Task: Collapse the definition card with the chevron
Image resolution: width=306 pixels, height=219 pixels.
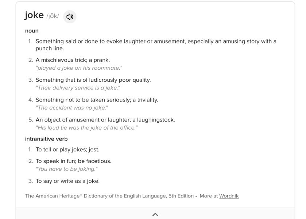Action: coord(155,214)
